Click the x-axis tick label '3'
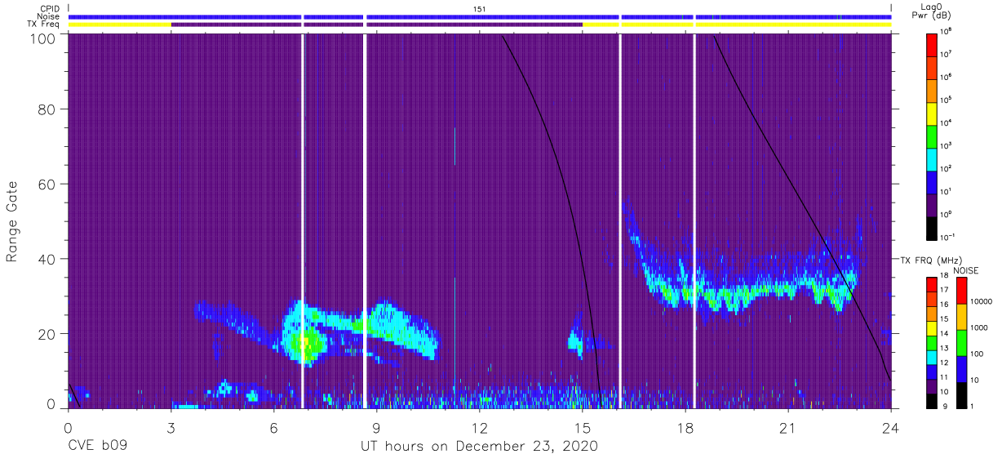Image resolution: width=1002 pixels, height=463 pixels. (x=171, y=428)
